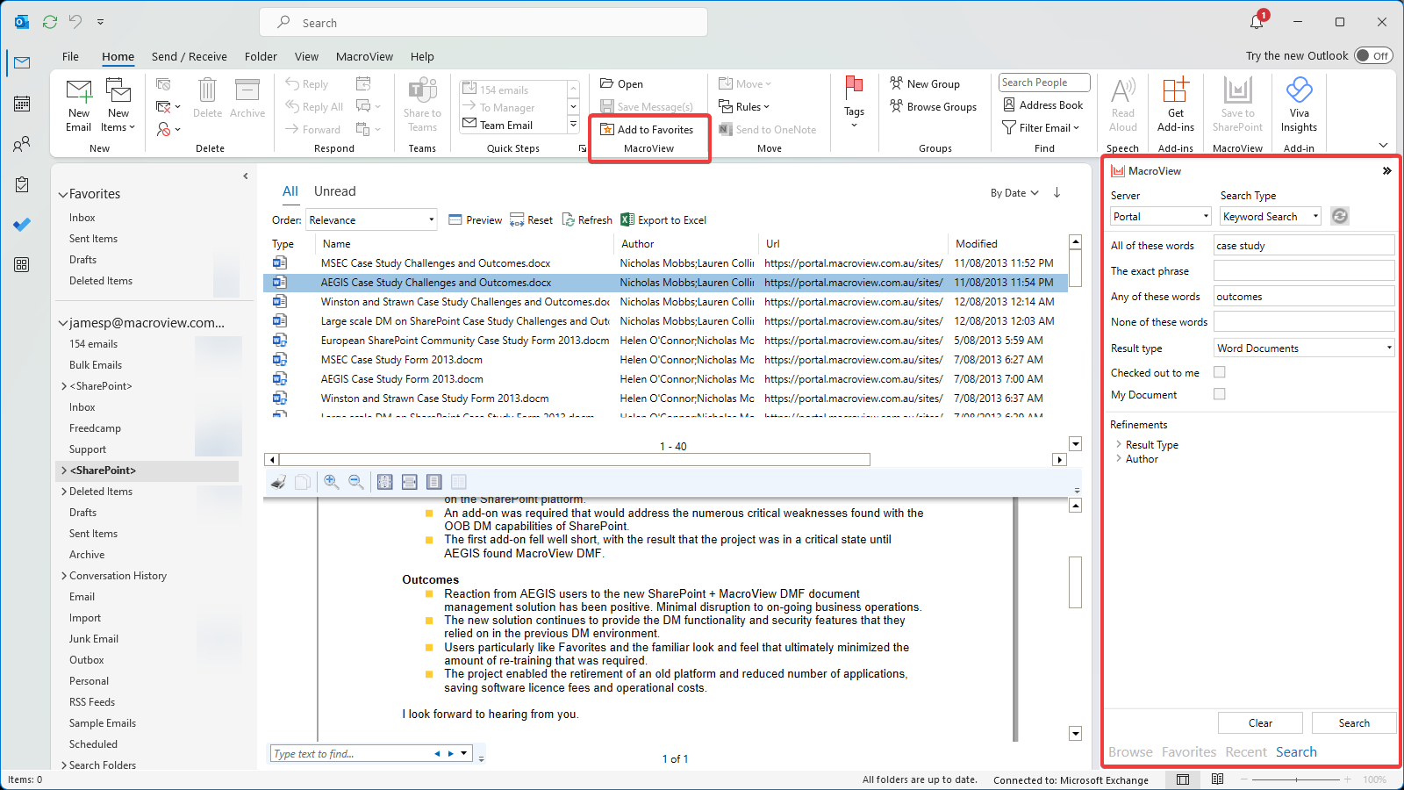The height and width of the screenshot is (790, 1404).
Task: Expand the Author refinement
Action: tap(1141, 458)
